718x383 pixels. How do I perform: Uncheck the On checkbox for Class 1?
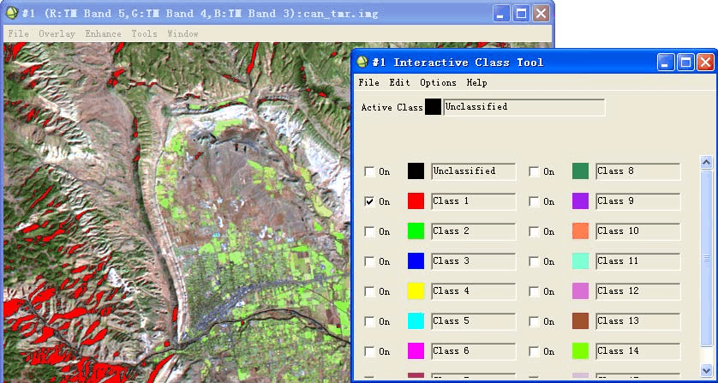(x=369, y=201)
